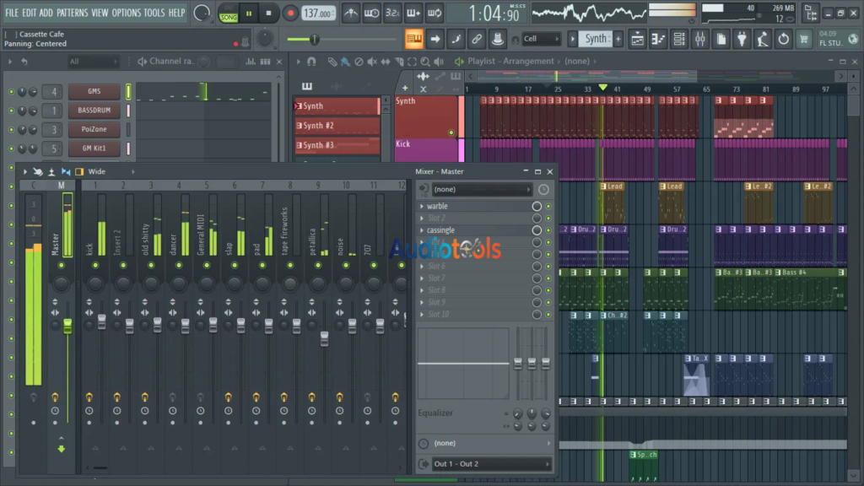This screenshot has height=486, width=864.
Task: Click the link icon beside the pencil tool
Action: point(477,39)
